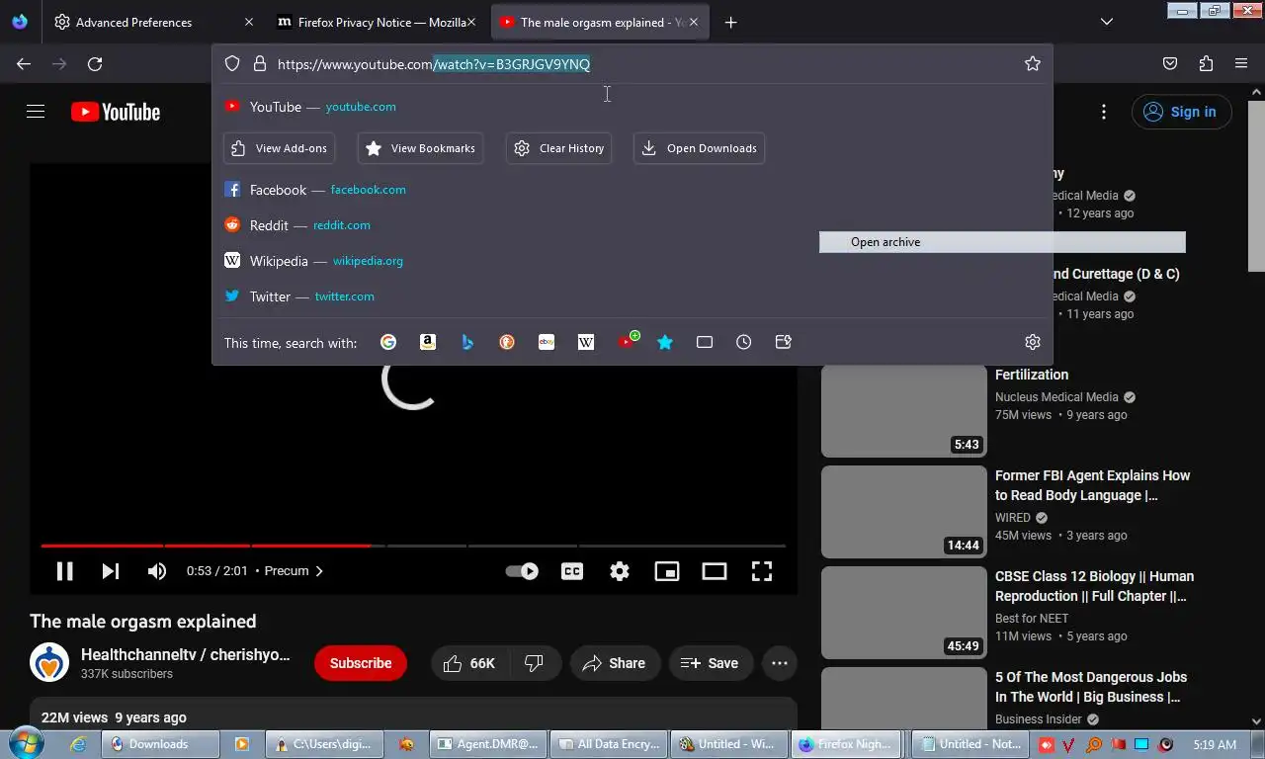Enter full screen mode
The width and height of the screenshot is (1265, 759).
coord(762,571)
